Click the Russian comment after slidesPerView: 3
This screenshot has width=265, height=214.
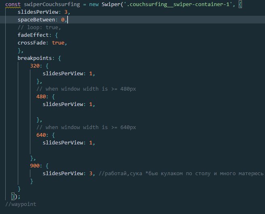point(181,174)
